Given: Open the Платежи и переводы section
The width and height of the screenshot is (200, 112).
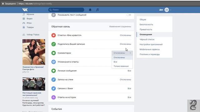Looking at the screenshot, I should 154,54.
